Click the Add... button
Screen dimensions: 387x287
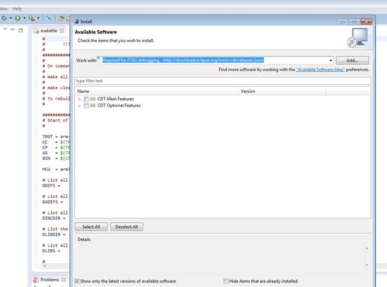(352, 60)
